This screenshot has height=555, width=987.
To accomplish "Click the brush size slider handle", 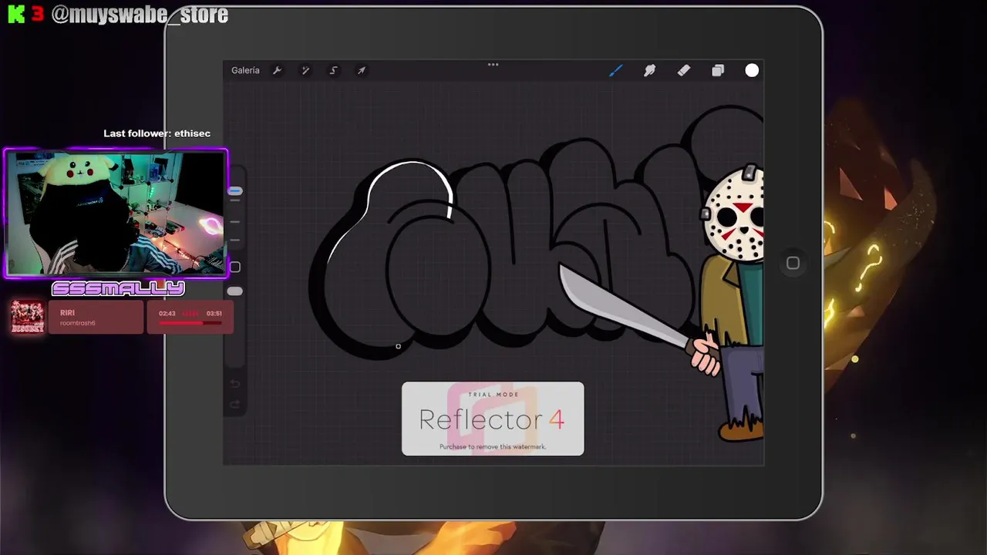I will pos(235,191).
